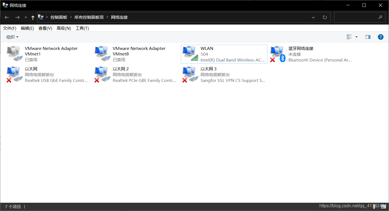Click the back navigation arrow
This screenshot has width=389, height=211.
pyautogui.click(x=7, y=17)
